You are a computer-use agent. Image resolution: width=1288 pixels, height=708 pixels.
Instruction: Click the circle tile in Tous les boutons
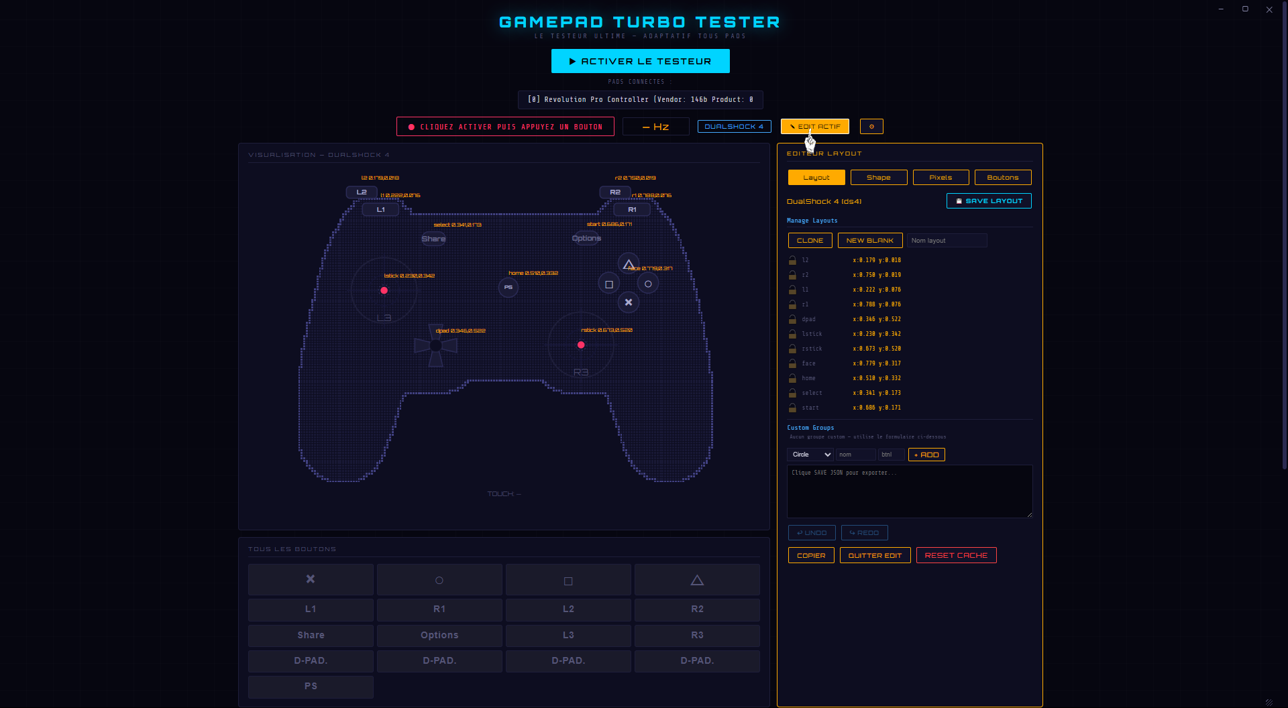coord(439,579)
